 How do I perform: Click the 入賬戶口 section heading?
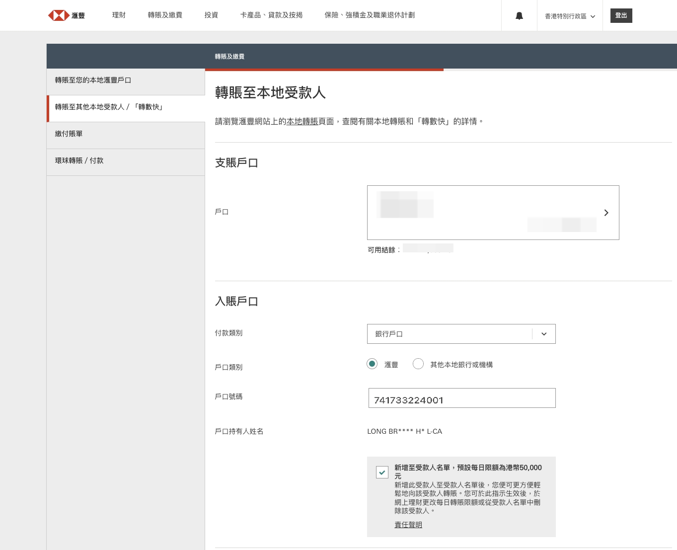pyautogui.click(x=236, y=302)
